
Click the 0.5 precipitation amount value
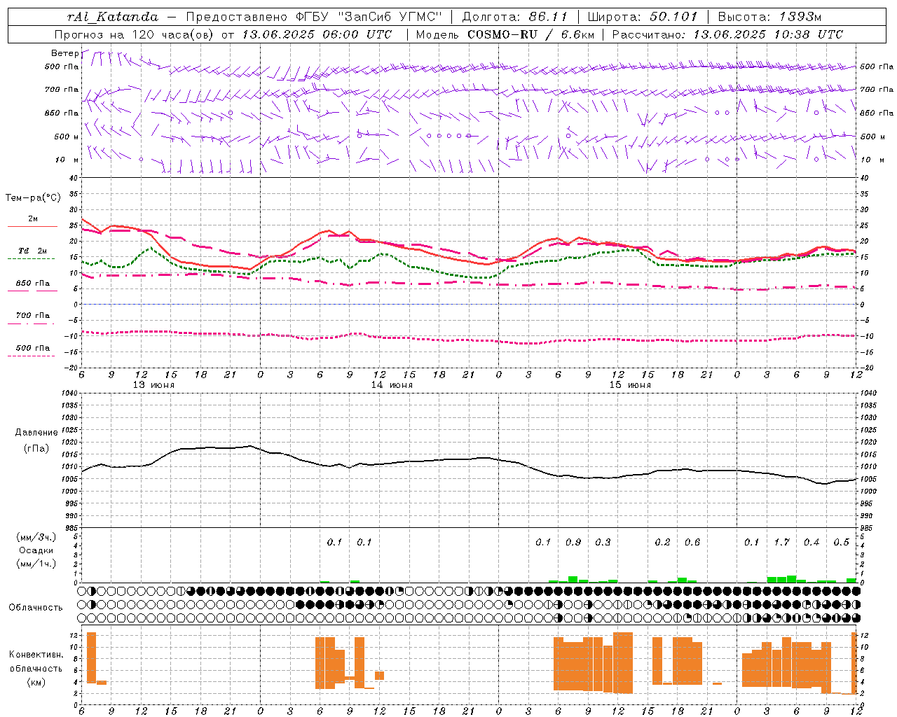[x=841, y=543]
